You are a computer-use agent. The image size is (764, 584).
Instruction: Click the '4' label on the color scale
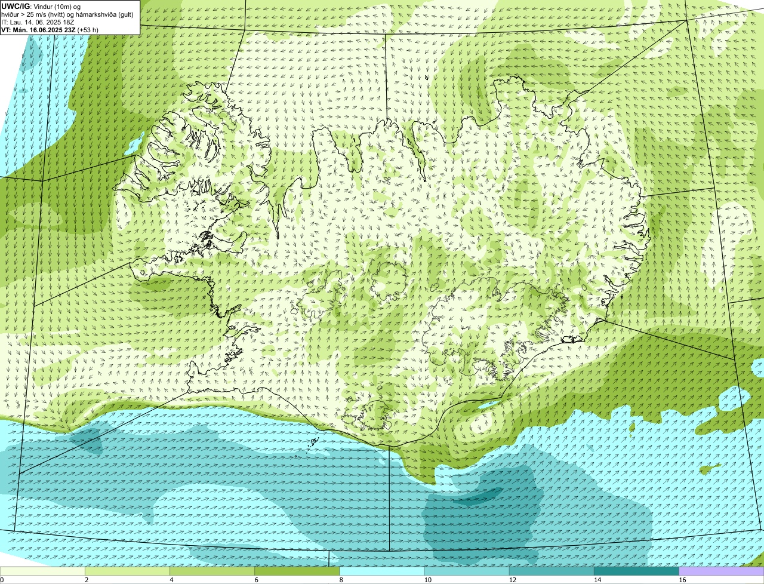coord(171,580)
